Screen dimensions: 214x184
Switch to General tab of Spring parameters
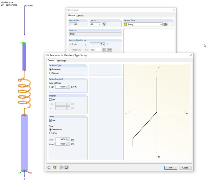51,60
